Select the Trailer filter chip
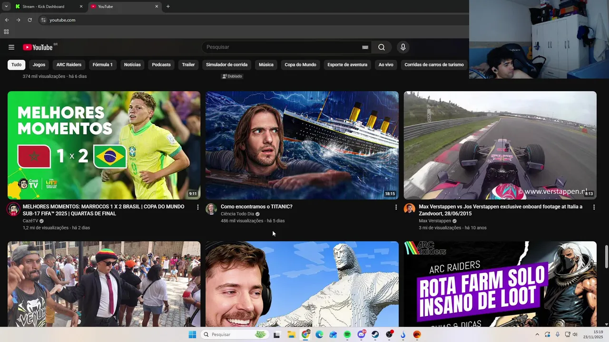The image size is (609, 342). (x=188, y=65)
